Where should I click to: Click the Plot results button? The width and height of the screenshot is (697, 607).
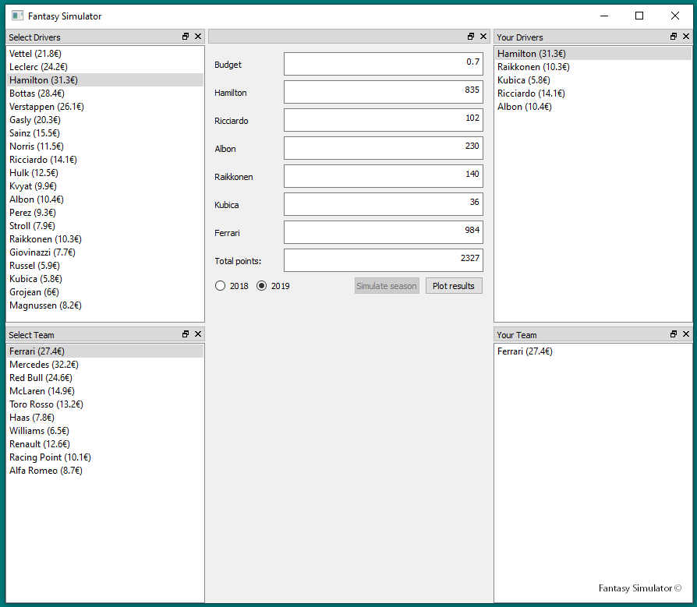(x=454, y=286)
